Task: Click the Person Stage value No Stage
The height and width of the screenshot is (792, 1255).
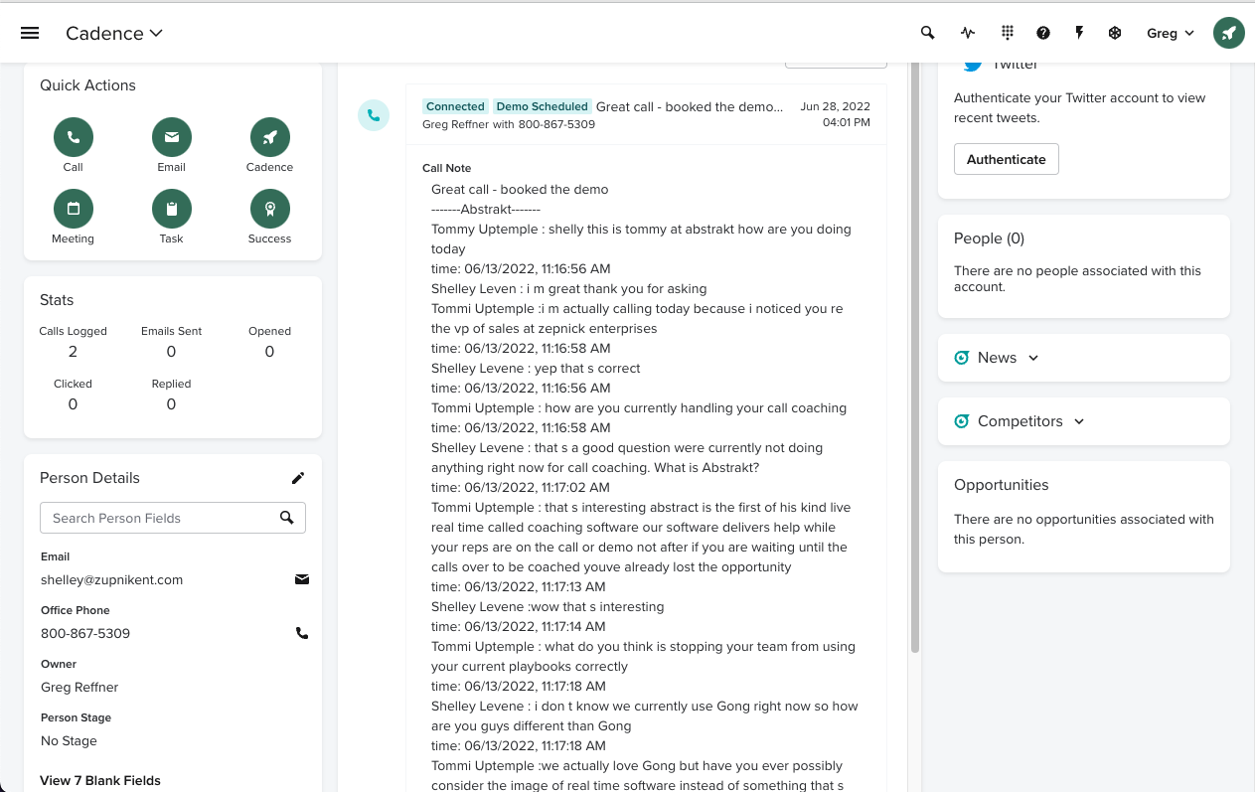Action: (x=69, y=740)
